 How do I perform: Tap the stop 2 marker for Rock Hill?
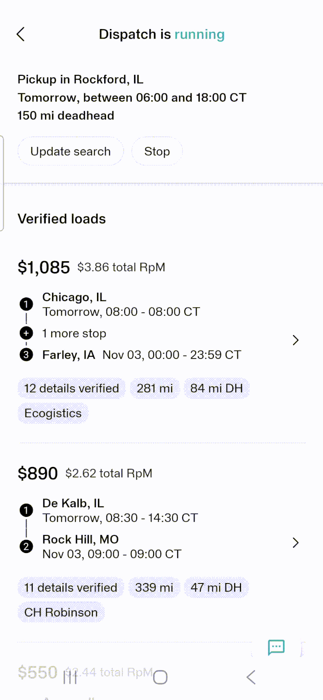tap(26, 547)
